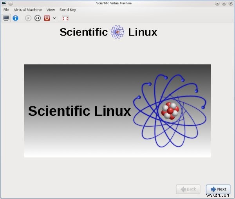Show the graphical console view
This screenshot has width=235, height=199.
tap(6, 18)
